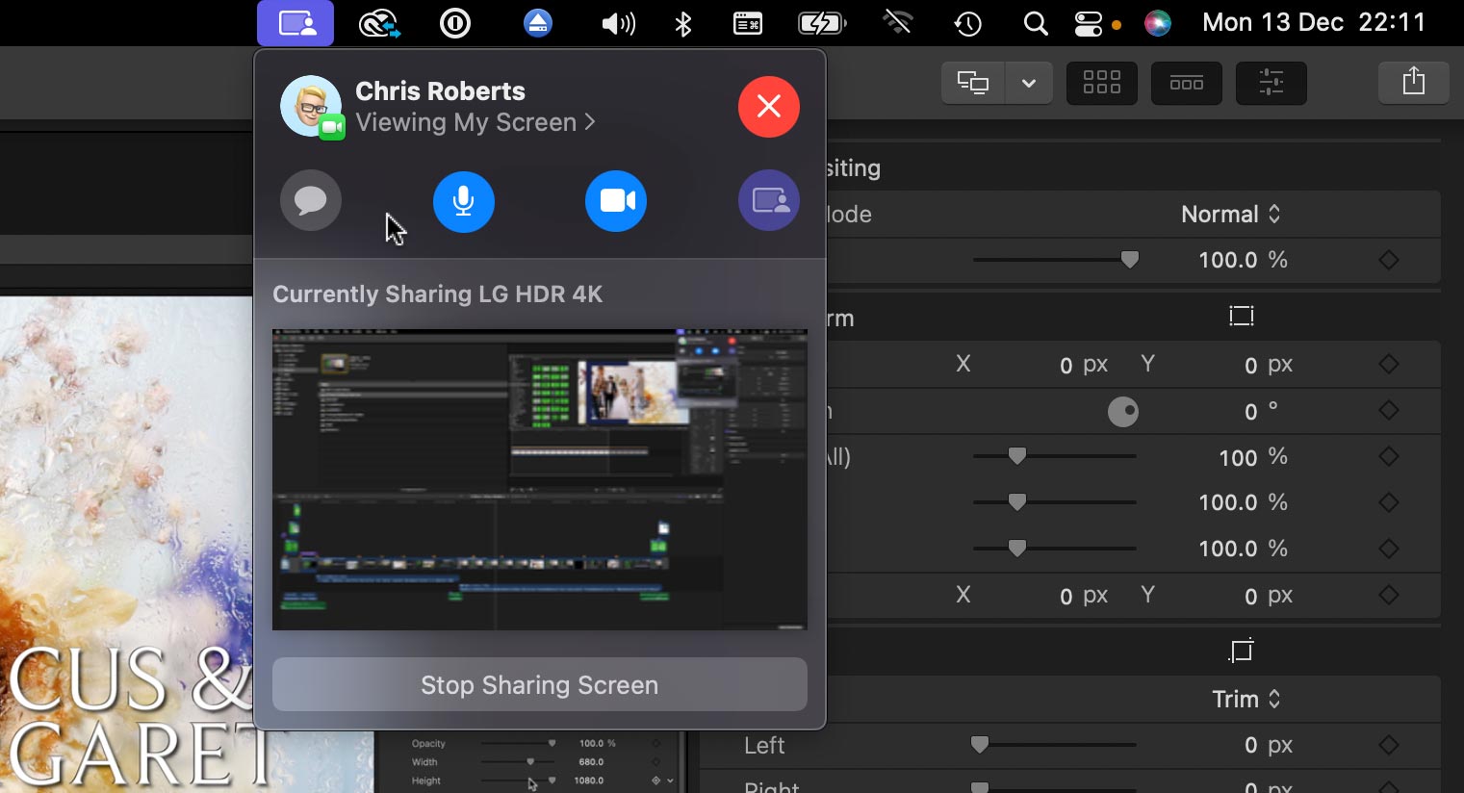Open the screen sharing menu bar icon
The height and width of the screenshot is (793, 1464).
click(295, 23)
